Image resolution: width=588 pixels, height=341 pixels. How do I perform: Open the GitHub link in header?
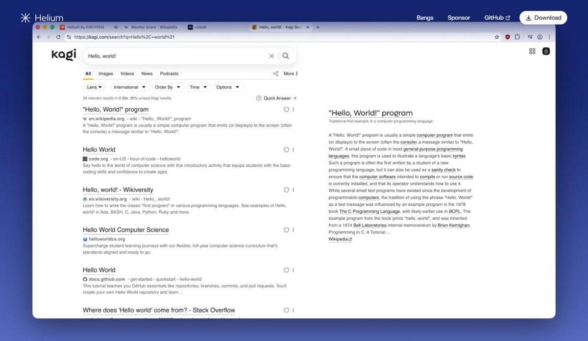point(497,18)
